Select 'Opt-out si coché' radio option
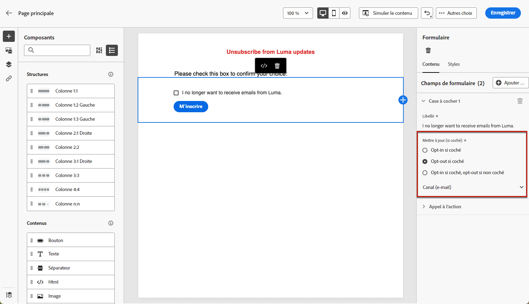Image resolution: width=529 pixels, height=304 pixels. point(425,161)
